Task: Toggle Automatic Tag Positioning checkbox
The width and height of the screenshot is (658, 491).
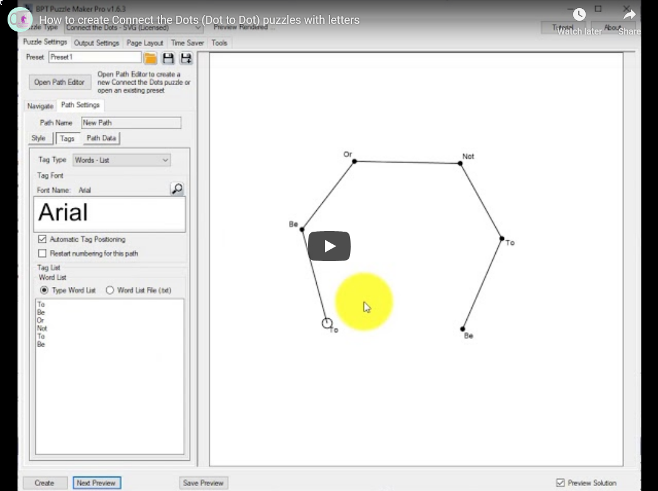Action: 42,239
